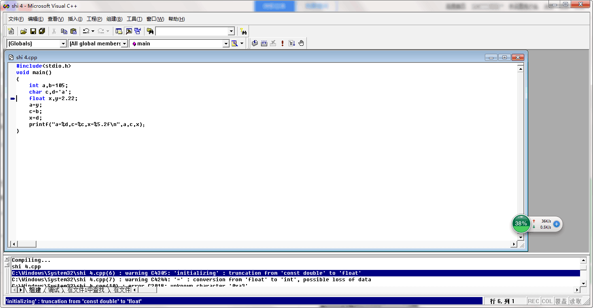Click the Undo arrow icon
Viewport: 593px width, 308px height.
86,31
